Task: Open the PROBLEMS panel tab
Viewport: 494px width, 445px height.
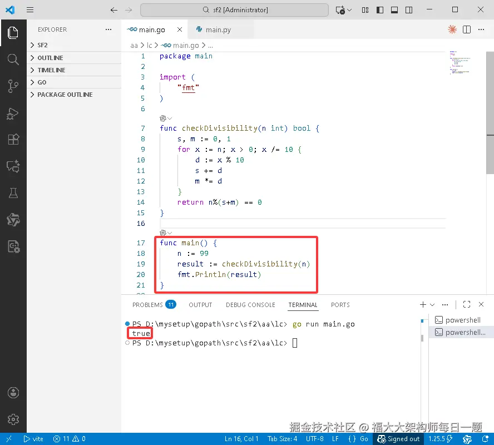Action: pyautogui.click(x=154, y=305)
